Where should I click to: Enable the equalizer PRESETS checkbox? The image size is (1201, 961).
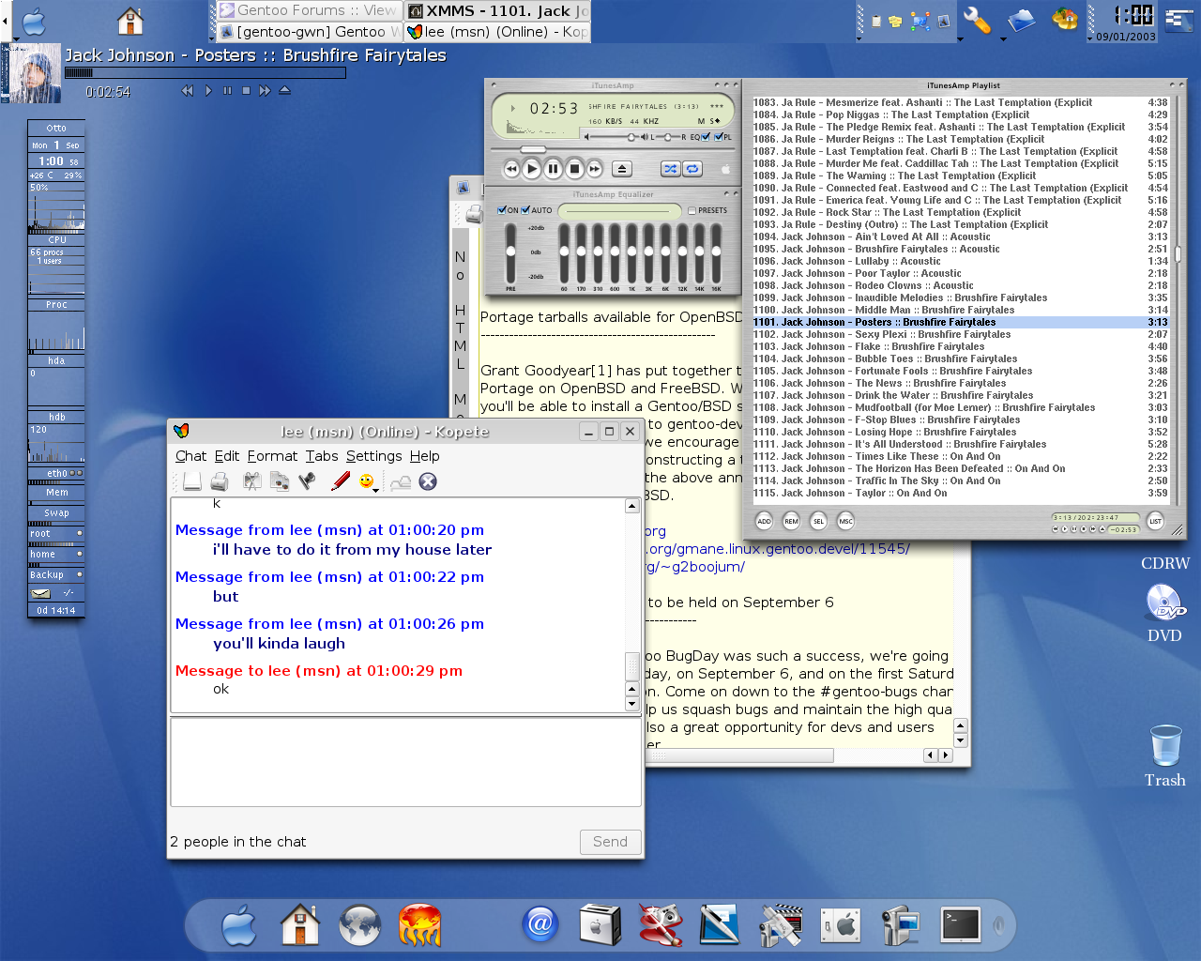click(x=692, y=210)
